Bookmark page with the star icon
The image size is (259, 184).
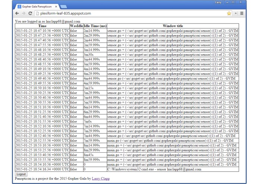coord(229,13)
